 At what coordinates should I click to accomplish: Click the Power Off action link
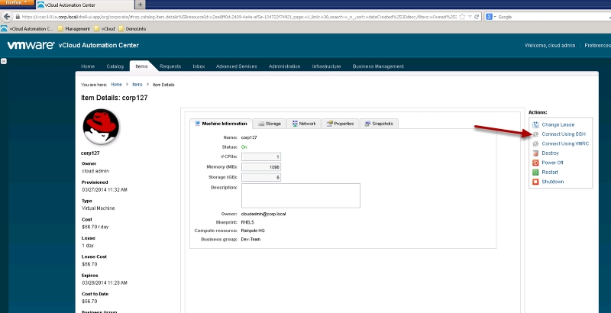pyautogui.click(x=552, y=163)
